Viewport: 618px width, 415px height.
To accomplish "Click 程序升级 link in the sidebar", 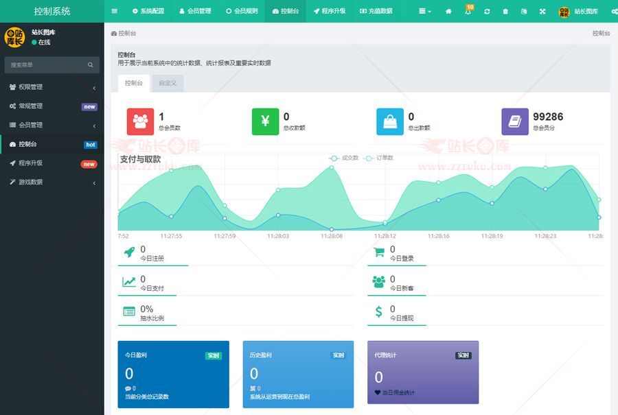I will [31, 163].
